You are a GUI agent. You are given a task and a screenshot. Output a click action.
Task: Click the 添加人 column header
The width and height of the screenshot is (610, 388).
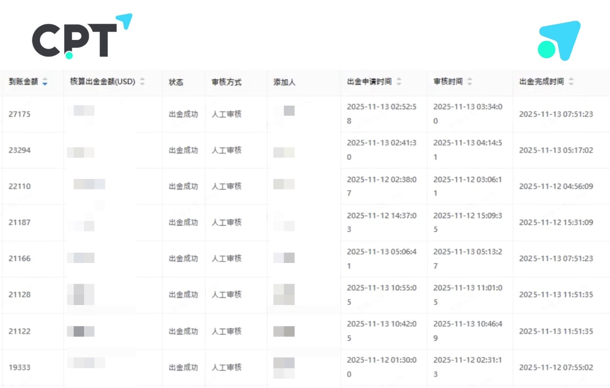285,82
